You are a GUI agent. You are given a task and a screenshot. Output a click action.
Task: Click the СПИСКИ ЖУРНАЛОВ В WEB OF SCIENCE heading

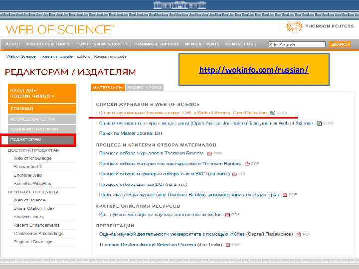pos(148,105)
